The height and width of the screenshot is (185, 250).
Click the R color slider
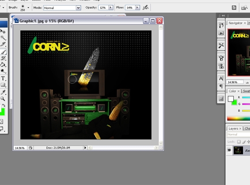246,97
